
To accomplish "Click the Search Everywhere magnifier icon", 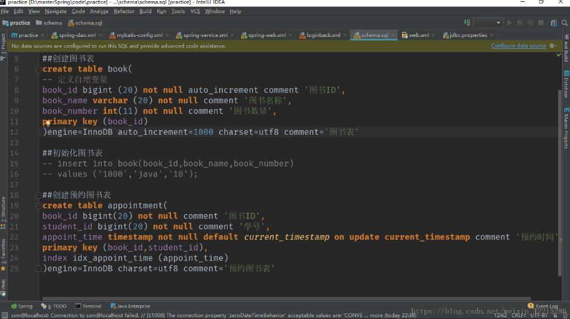I will point(565,23).
